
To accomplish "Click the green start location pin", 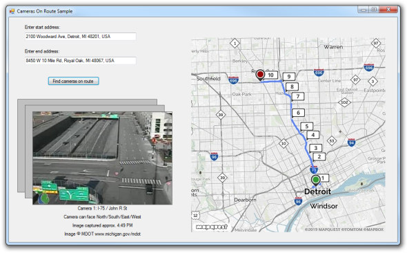I will point(316,180).
